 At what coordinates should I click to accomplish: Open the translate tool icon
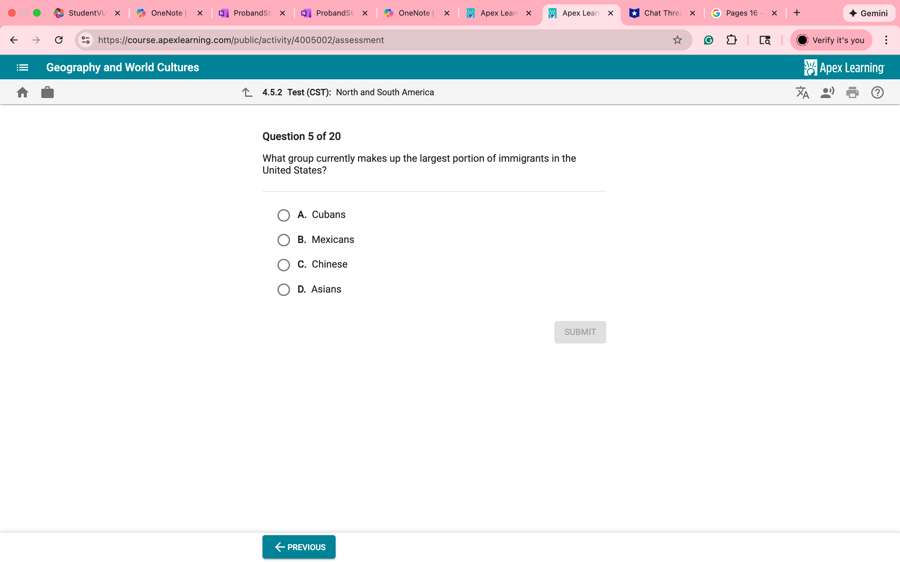(x=802, y=92)
